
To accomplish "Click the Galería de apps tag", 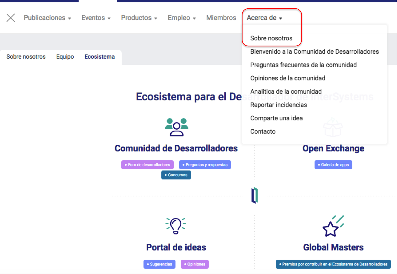I will [x=333, y=165].
